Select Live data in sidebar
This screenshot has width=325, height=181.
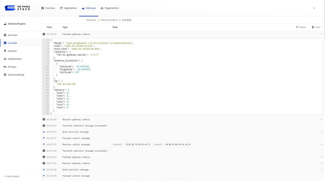(x=12, y=43)
